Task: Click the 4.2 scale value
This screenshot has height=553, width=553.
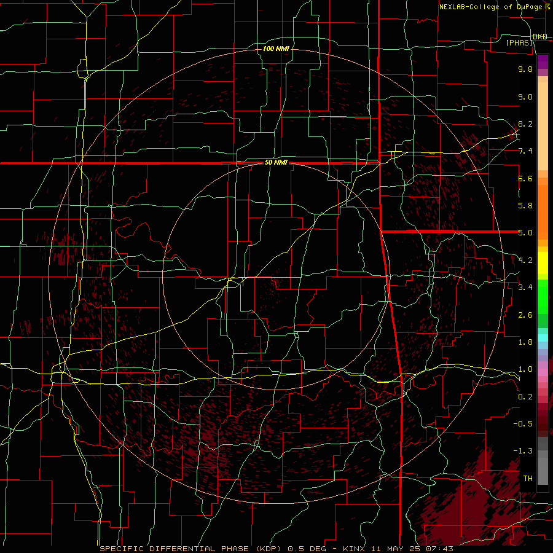Action: (x=525, y=261)
